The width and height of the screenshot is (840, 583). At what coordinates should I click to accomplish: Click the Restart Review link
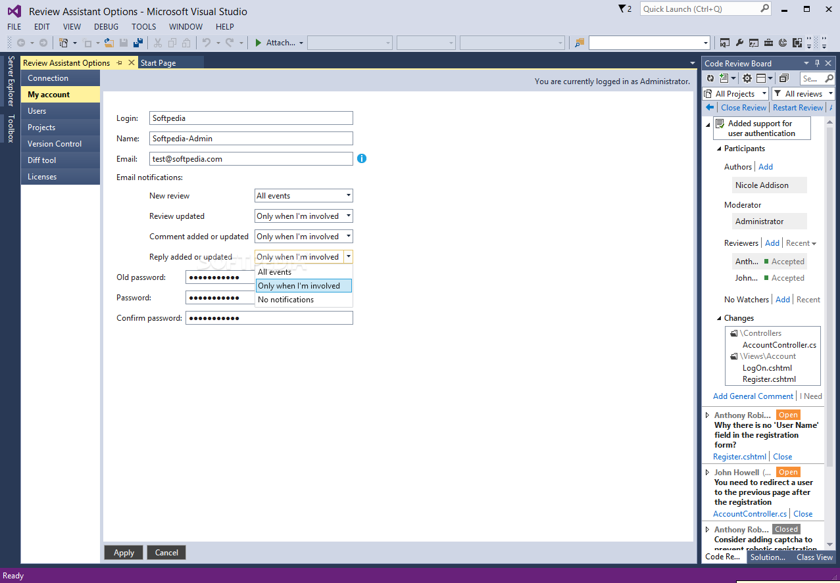coord(798,108)
